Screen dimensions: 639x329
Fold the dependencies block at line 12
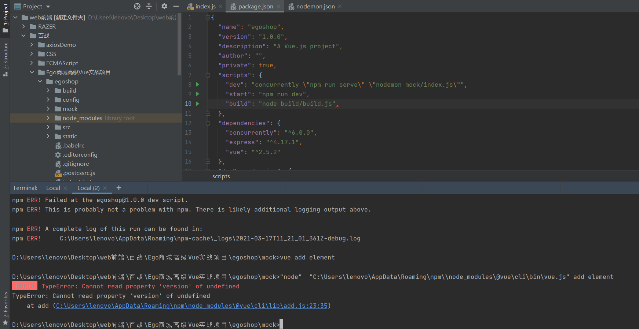[208, 123]
